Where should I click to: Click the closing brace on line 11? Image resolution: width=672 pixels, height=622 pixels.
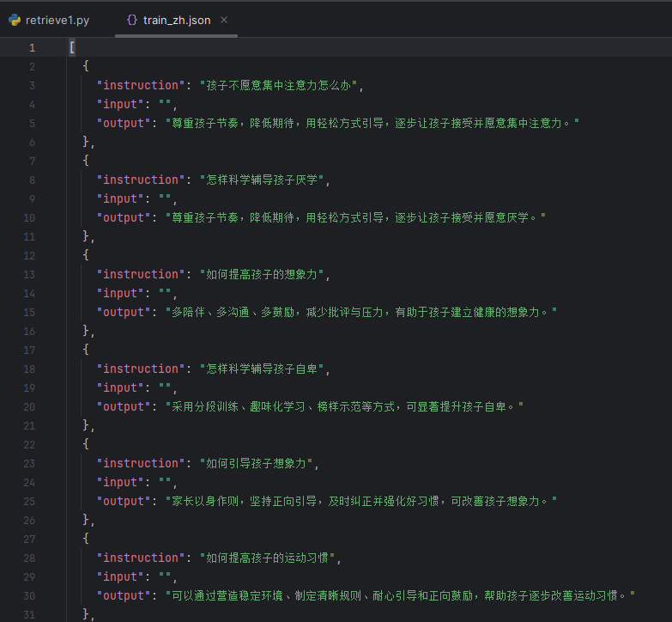click(86, 236)
